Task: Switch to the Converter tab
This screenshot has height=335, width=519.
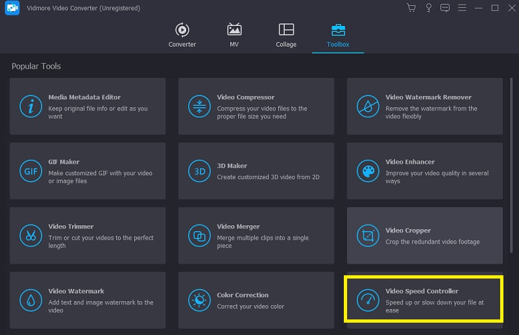Action: point(182,35)
